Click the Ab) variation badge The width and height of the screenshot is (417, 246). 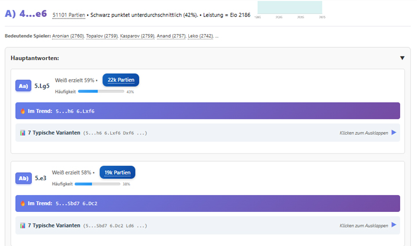pos(23,178)
